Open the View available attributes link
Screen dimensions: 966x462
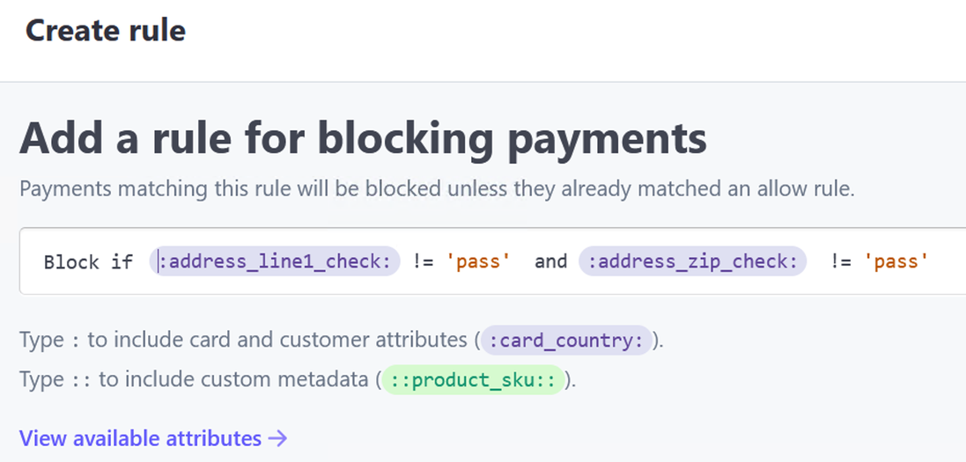coord(141,438)
